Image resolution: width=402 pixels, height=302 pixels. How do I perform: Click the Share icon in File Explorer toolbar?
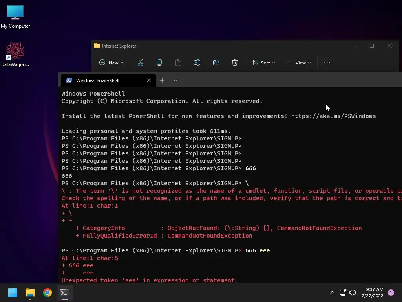216,63
